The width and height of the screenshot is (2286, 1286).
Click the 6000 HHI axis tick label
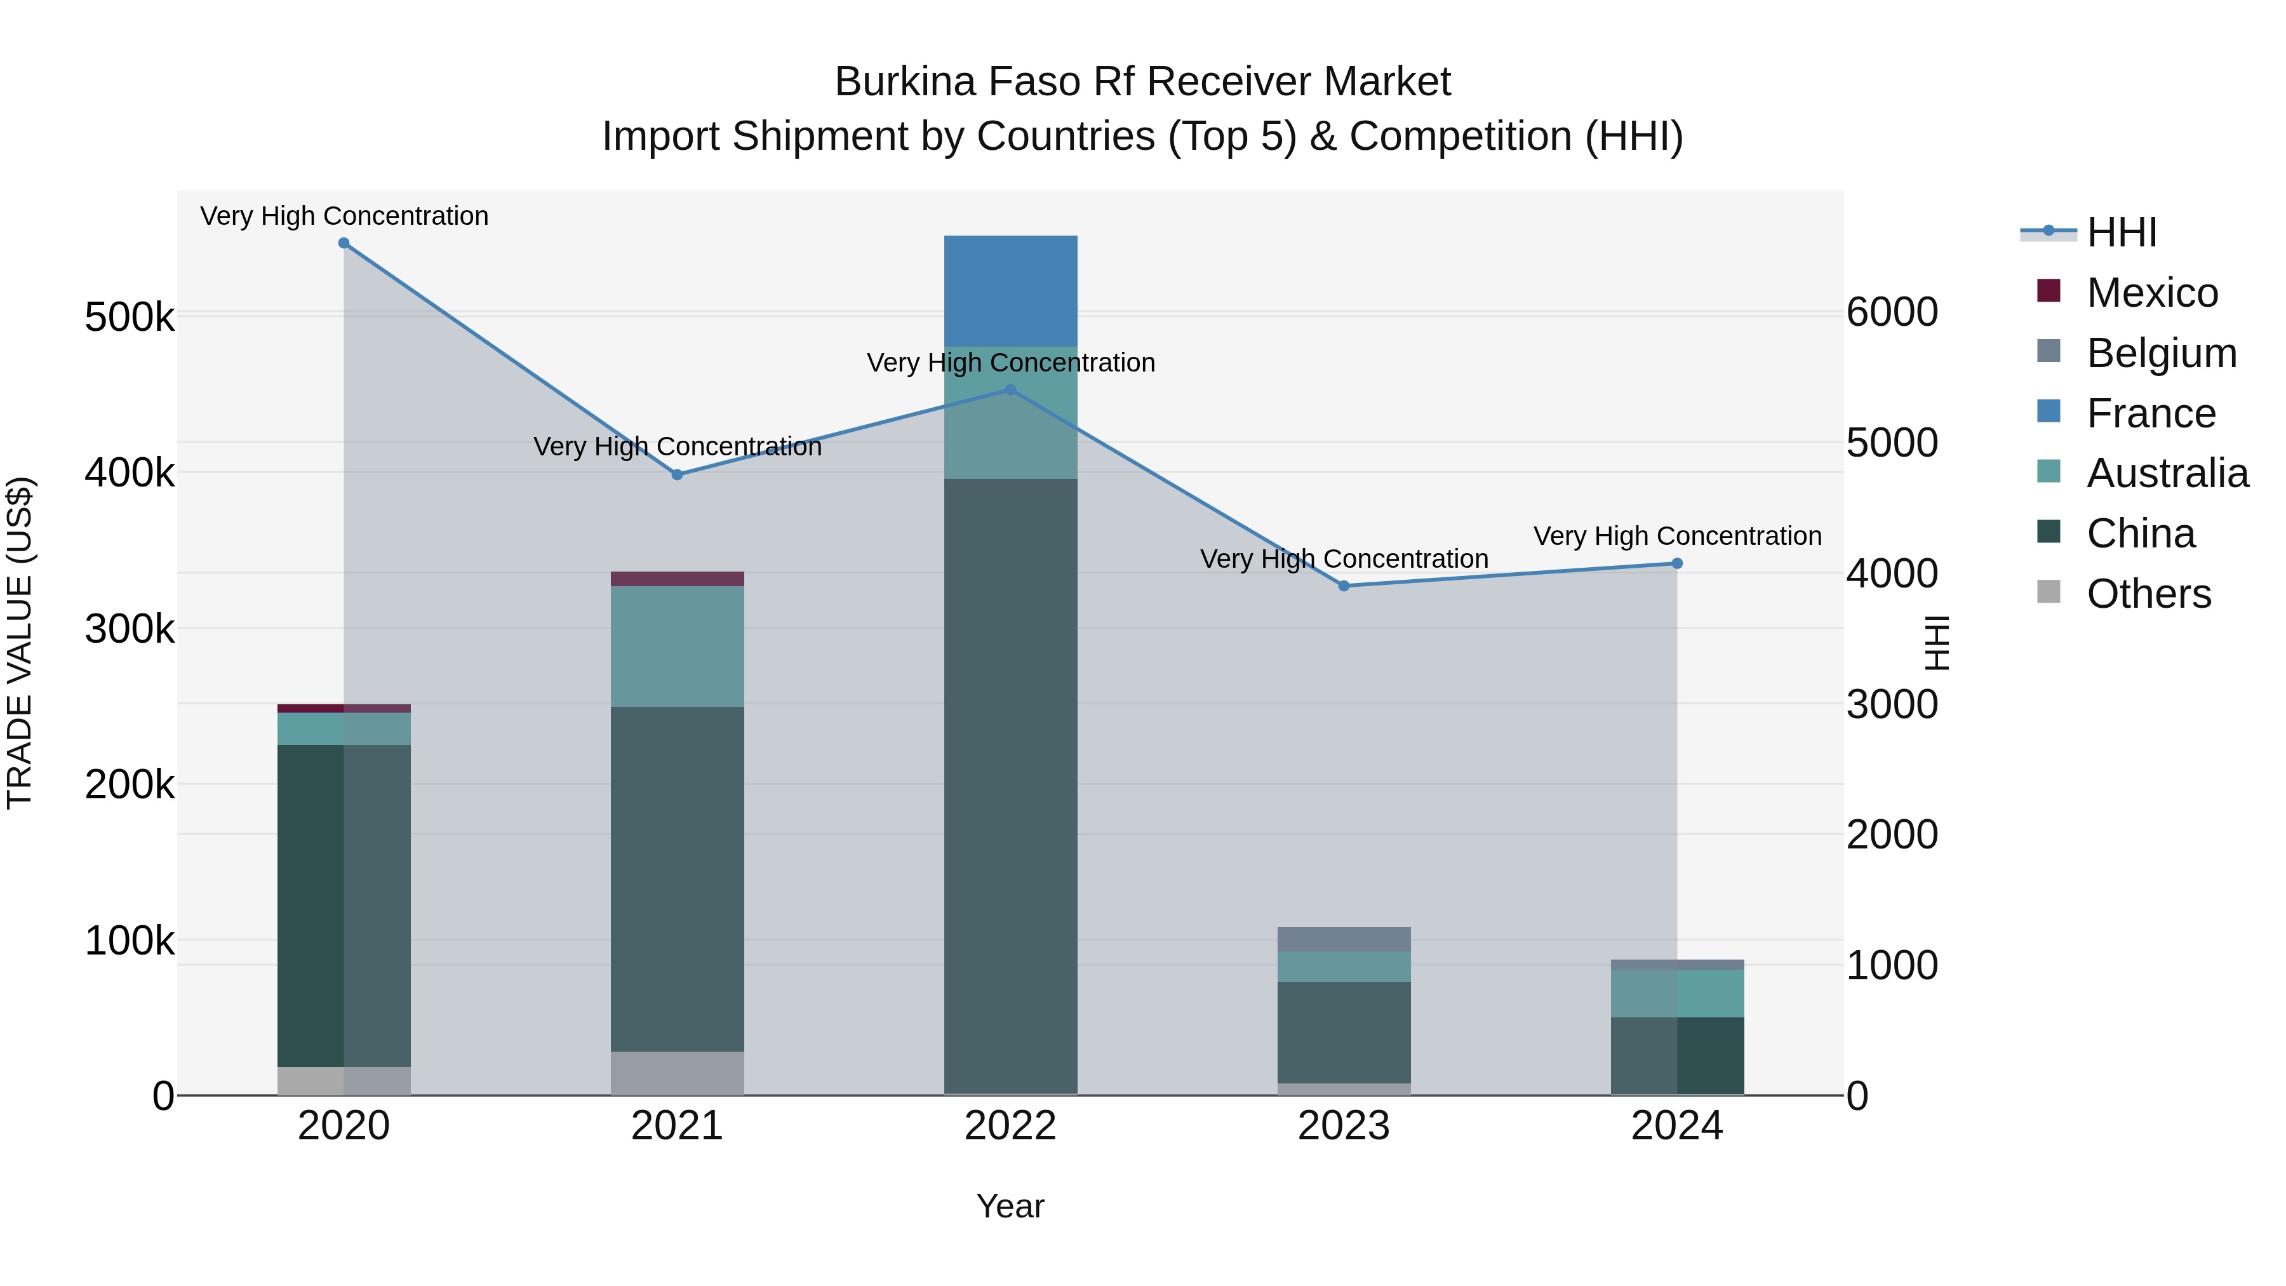(x=1892, y=312)
